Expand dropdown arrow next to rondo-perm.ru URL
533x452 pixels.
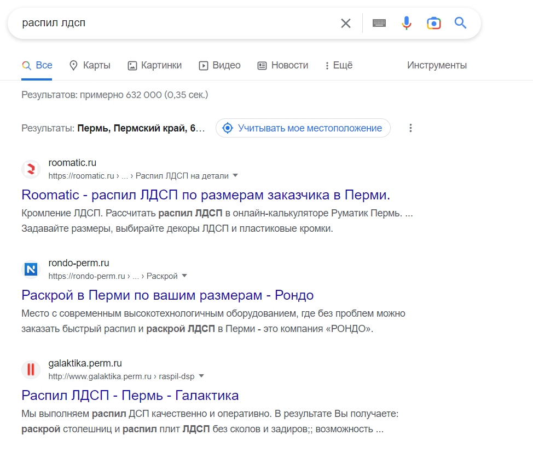click(x=184, y=276)
